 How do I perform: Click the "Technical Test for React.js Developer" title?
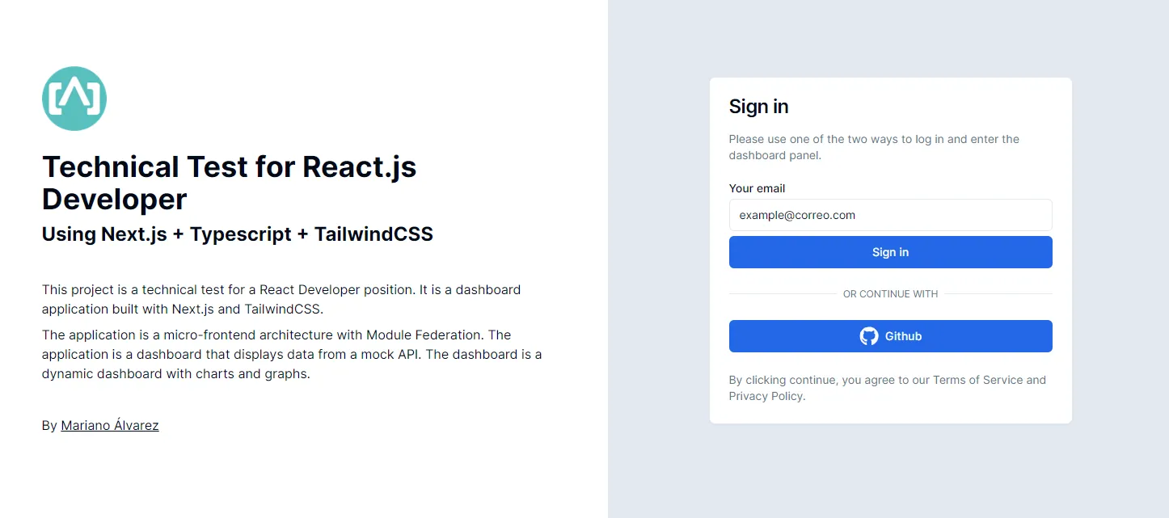(230, 183)
